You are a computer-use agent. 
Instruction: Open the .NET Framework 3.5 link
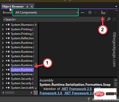click(79, 93)
